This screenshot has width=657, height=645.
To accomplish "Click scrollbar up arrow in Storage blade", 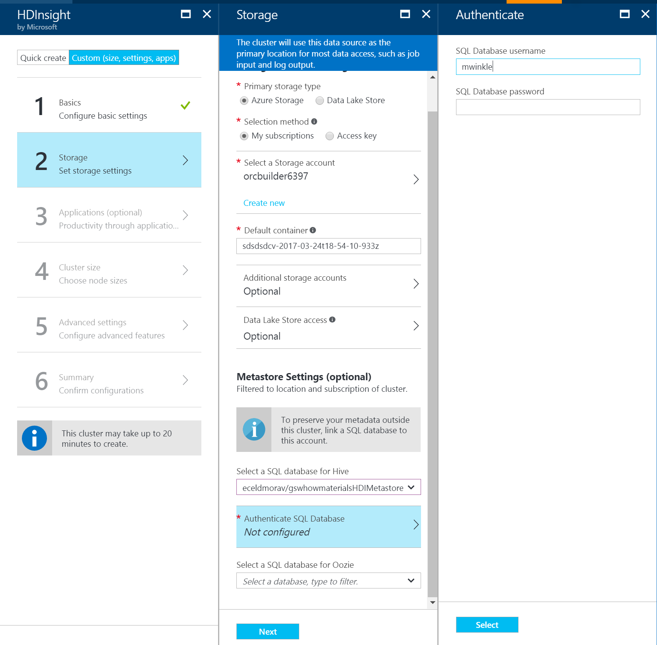I will coord(433,77).
